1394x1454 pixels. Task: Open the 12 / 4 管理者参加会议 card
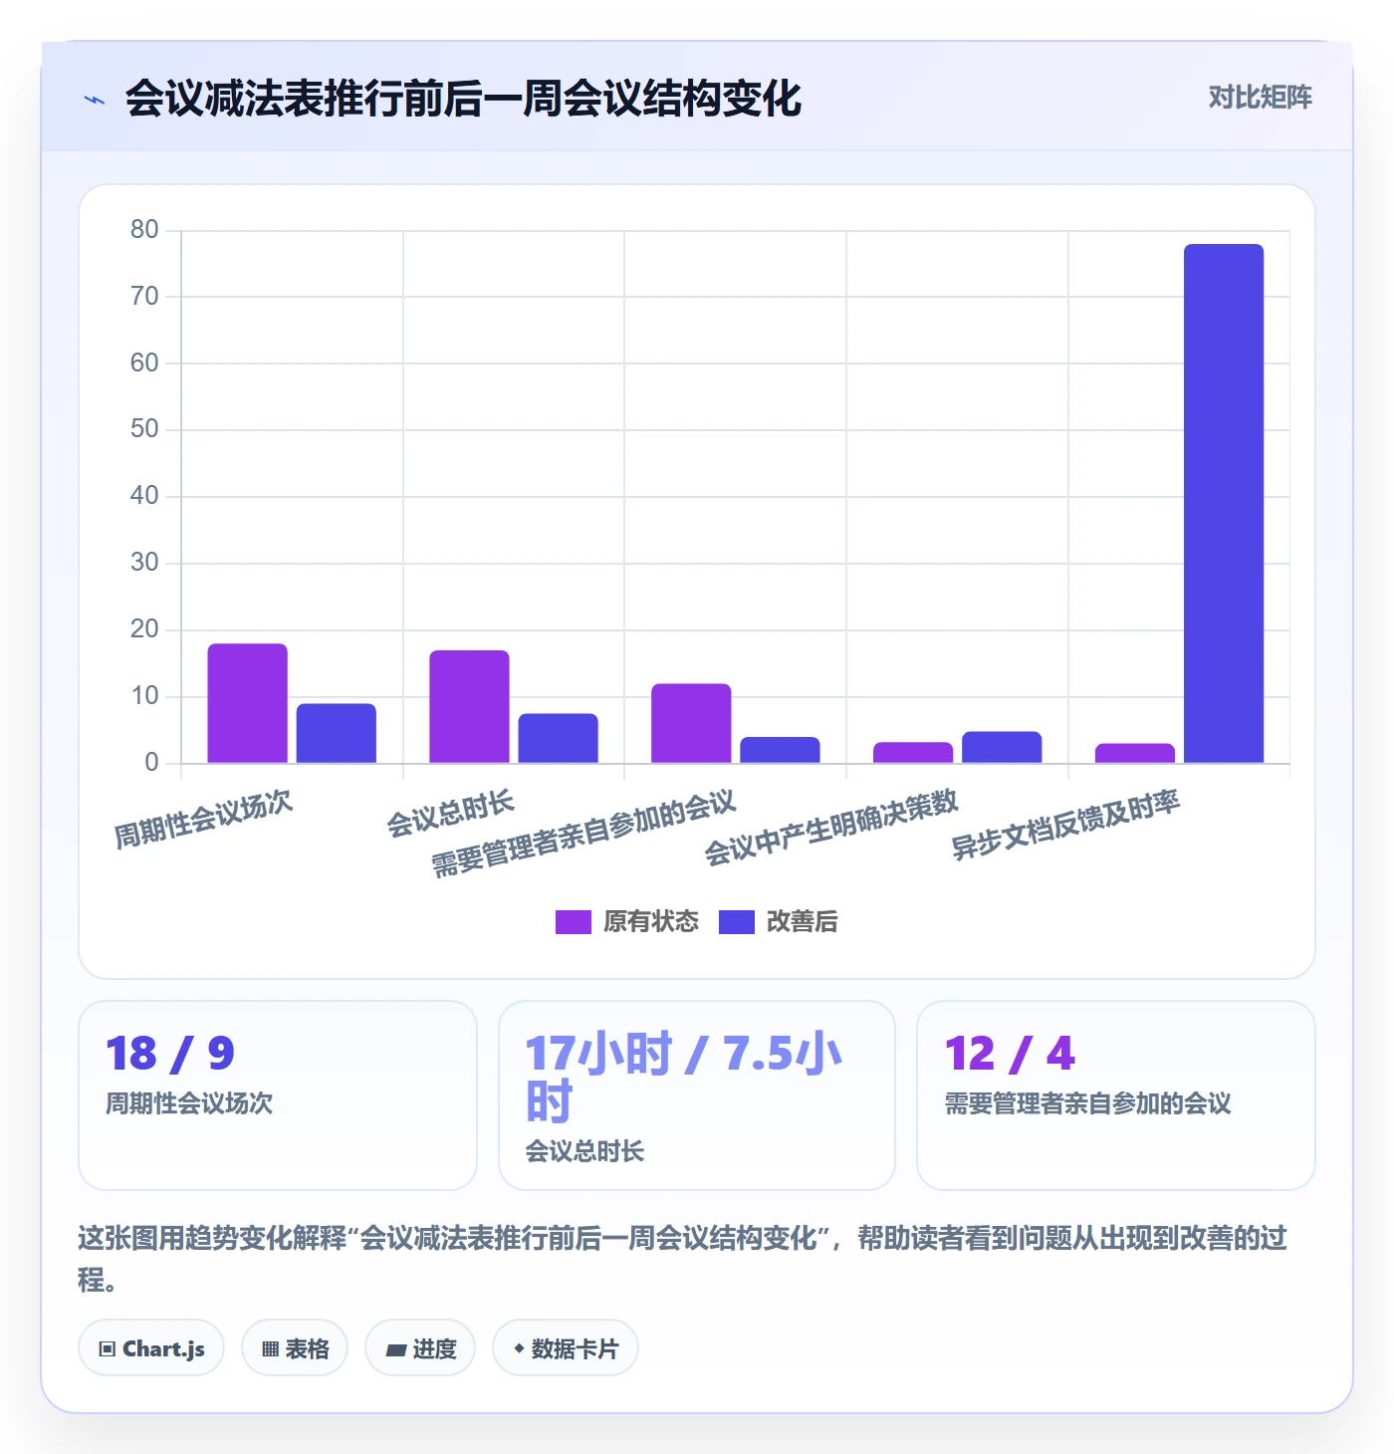(1116, 1095)
